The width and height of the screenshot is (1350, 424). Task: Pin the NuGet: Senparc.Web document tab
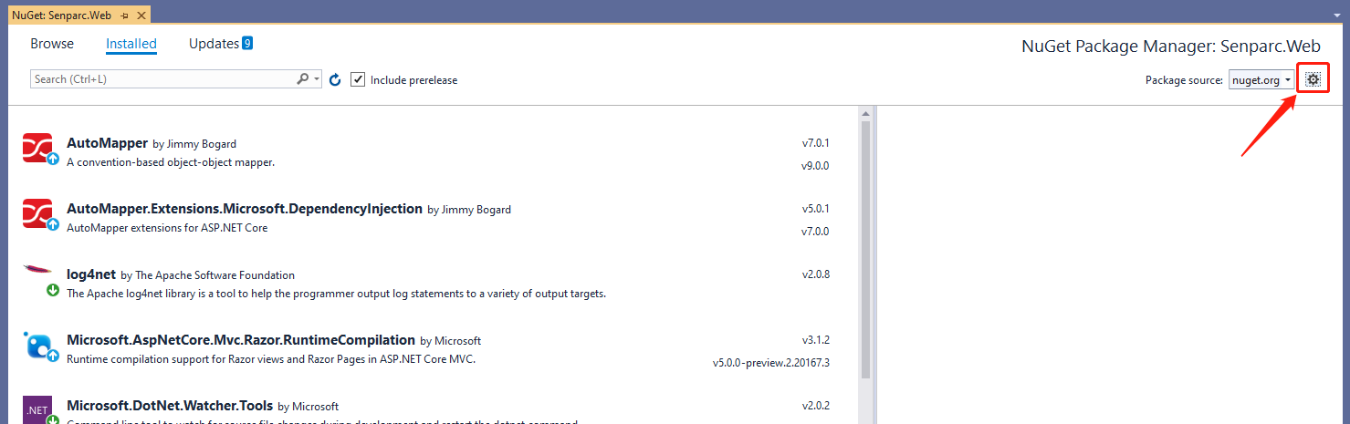coord(124,16)
